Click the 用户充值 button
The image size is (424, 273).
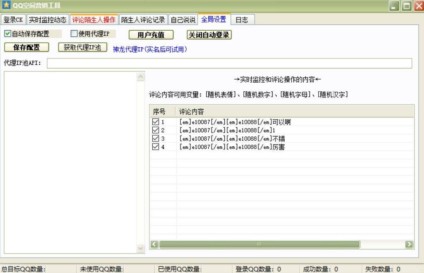tap(151, 35)
